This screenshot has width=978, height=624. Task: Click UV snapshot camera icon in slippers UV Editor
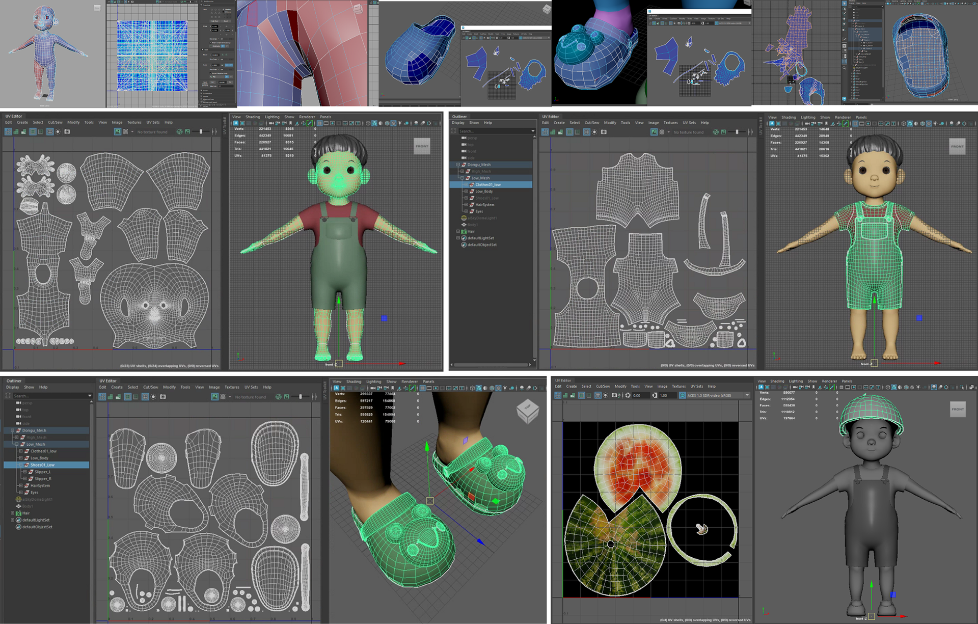(163, 397)
